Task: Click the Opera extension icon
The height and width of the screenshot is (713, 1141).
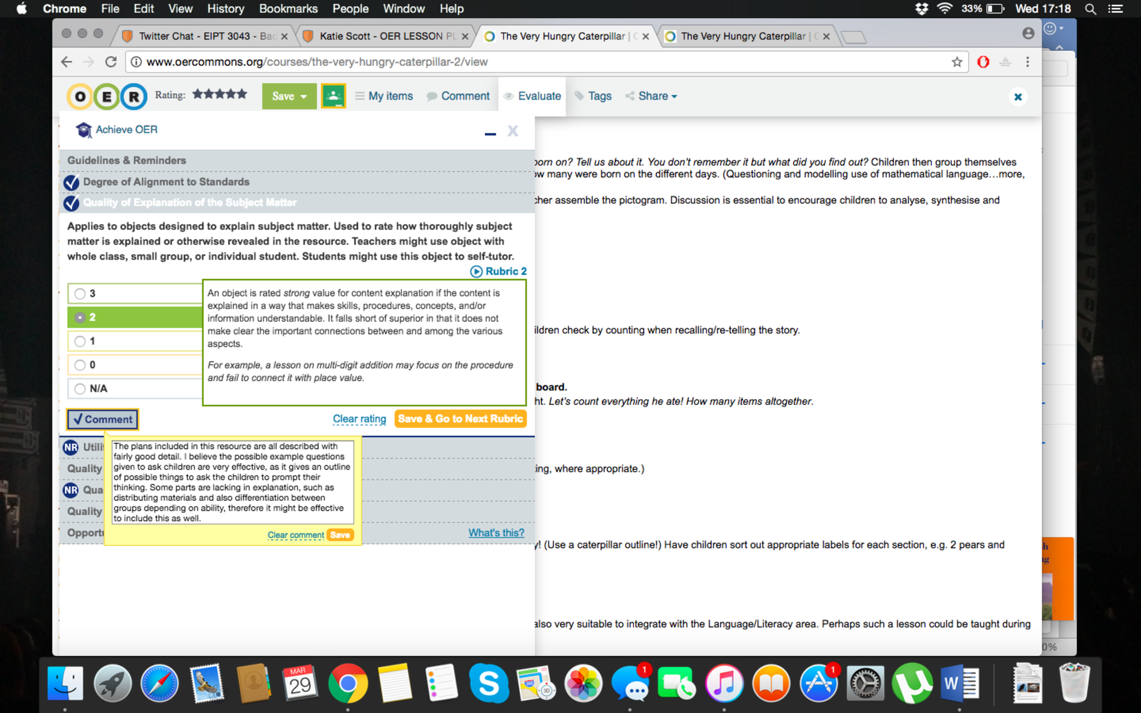Action: tap(983, 62)
